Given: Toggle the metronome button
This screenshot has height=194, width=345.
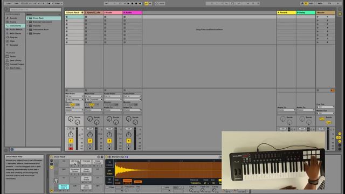Looking at the screenshot, I should coord(49,4).
